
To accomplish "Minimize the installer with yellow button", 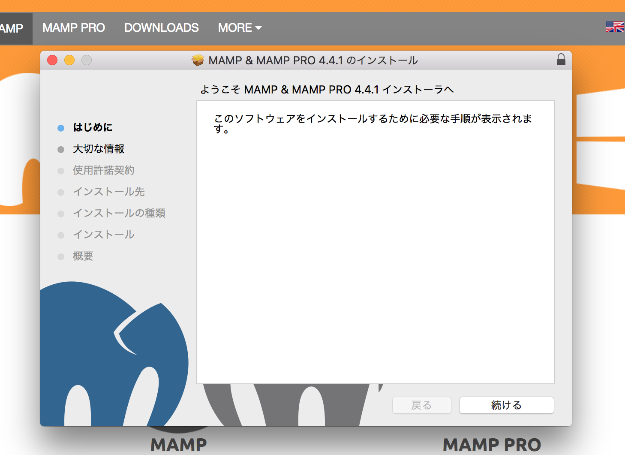I will 69,60.
